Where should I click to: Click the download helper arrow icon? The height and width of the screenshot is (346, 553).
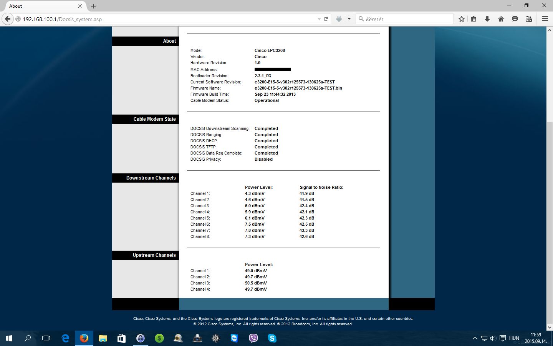point(339,19)
